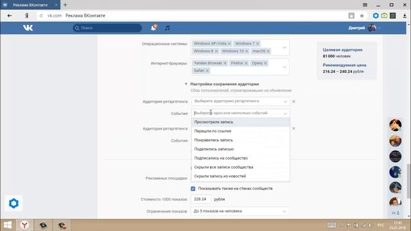Open first friend avatar in sidebar
Viewport: 411px width, 231px height.
point(396,125)
